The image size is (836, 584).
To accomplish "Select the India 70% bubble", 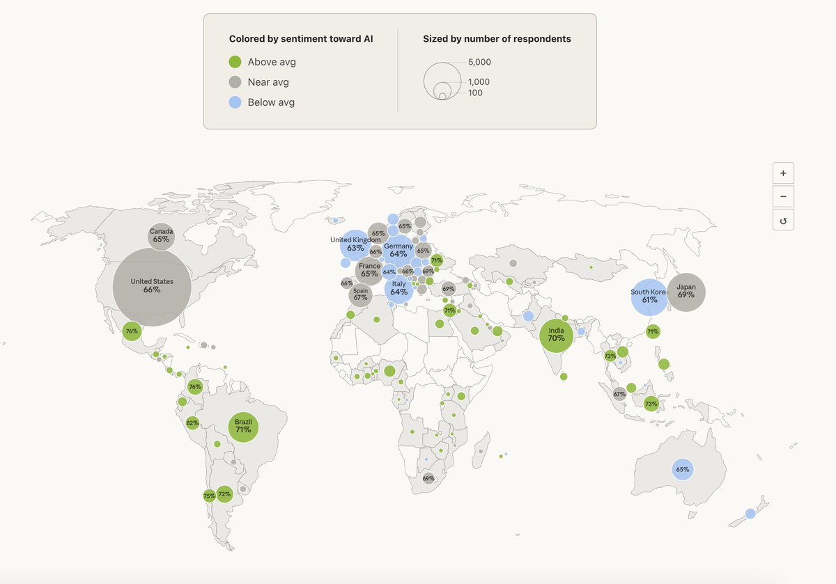I will tap(556, 336).
